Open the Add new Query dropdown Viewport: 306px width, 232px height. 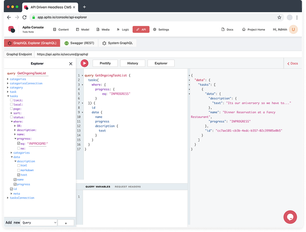click(39, 223)
